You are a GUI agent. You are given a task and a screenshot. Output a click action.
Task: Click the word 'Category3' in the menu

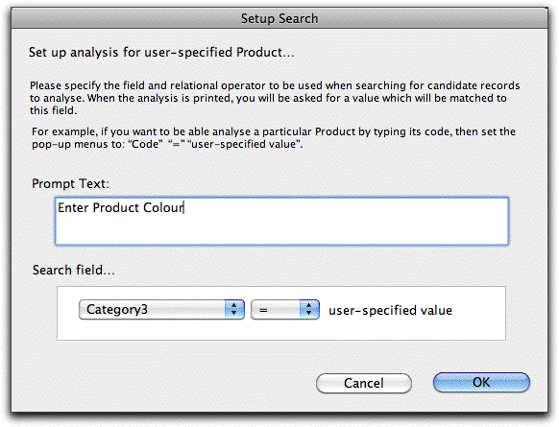point(117,309)
